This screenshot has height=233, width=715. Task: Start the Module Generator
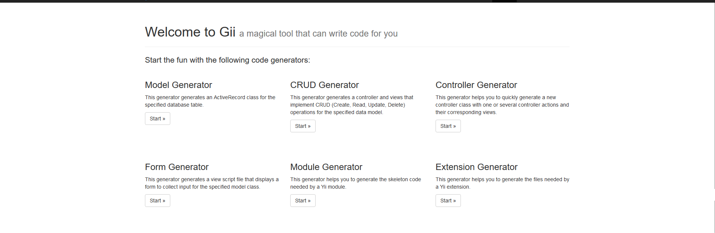pyautogui.click(x=303, y=201)
